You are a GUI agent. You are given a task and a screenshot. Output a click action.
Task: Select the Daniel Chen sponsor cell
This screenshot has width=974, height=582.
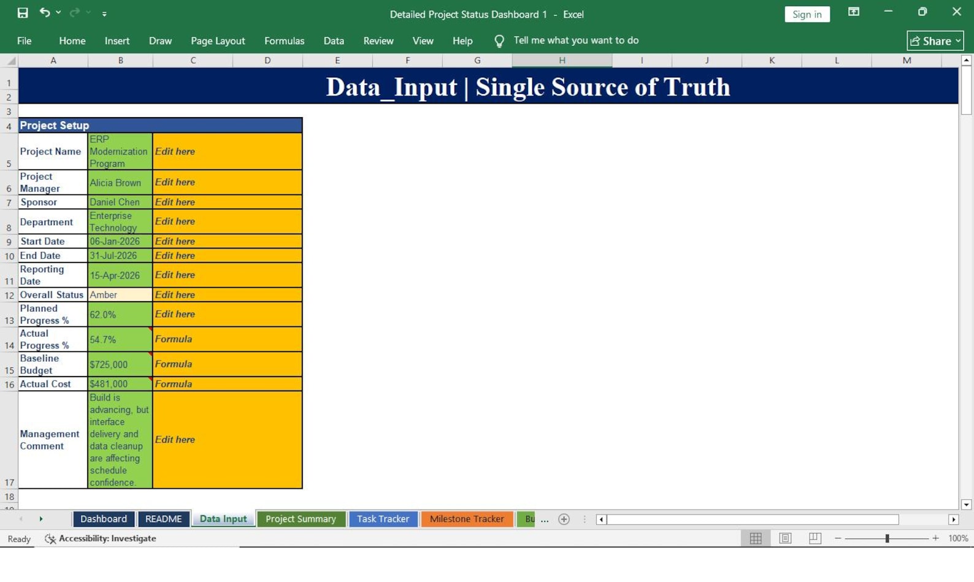pos(120,202)
